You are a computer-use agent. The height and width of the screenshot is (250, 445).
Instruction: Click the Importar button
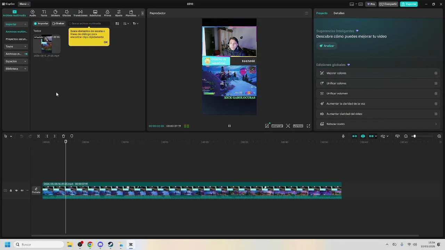41,24
